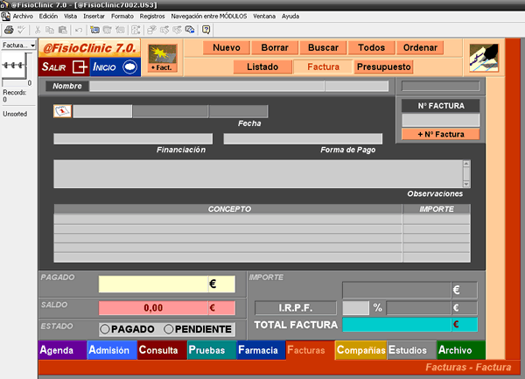Click the Salir exit button
The width and height of the screenshot is (525, 379).
pos(64,67)
